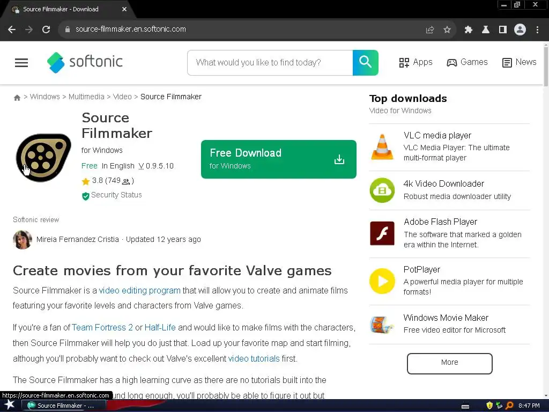Click the Softonic logo
This screenshot has height=412, width=549.
[x=85, y=62]
